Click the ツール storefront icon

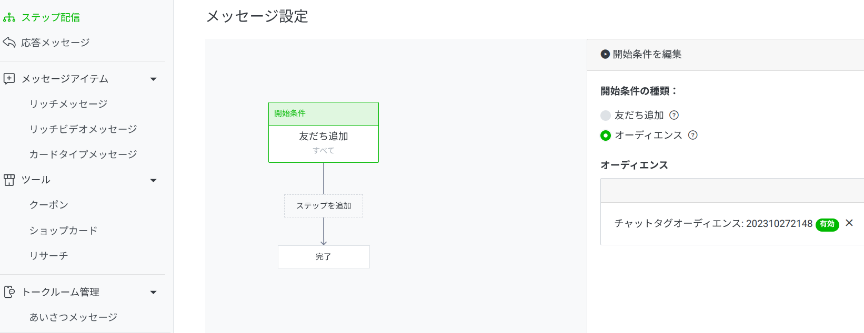9,180
